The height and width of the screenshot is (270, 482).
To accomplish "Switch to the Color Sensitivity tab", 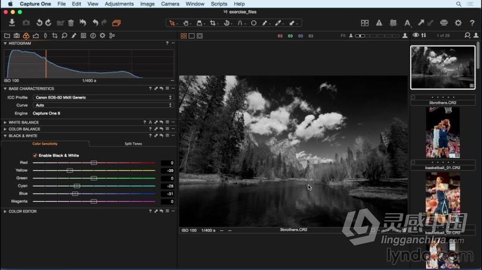I will 45,144.
